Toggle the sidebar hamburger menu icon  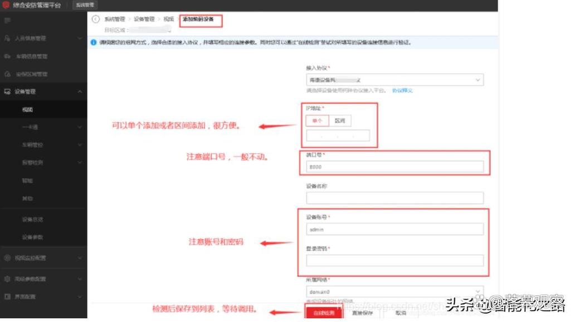pos(7,20)
